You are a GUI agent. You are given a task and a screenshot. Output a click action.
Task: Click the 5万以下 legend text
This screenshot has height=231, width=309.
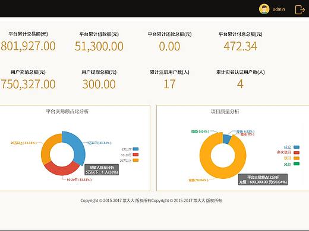tap(127, 149)
